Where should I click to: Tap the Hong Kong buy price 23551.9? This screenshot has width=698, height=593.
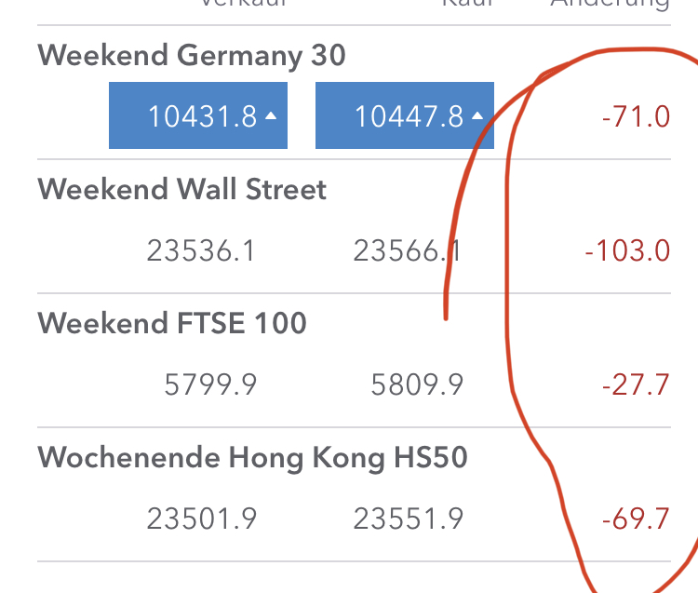(x=408, y=519)
